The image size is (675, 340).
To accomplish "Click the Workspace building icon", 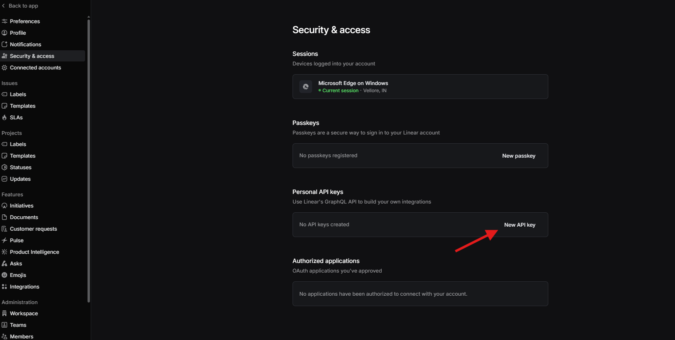I will click(x=4, y=313).
